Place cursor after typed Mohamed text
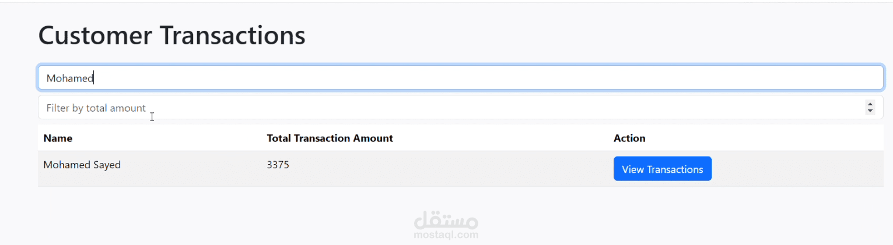893x245 pixels. tap(94, 78)
